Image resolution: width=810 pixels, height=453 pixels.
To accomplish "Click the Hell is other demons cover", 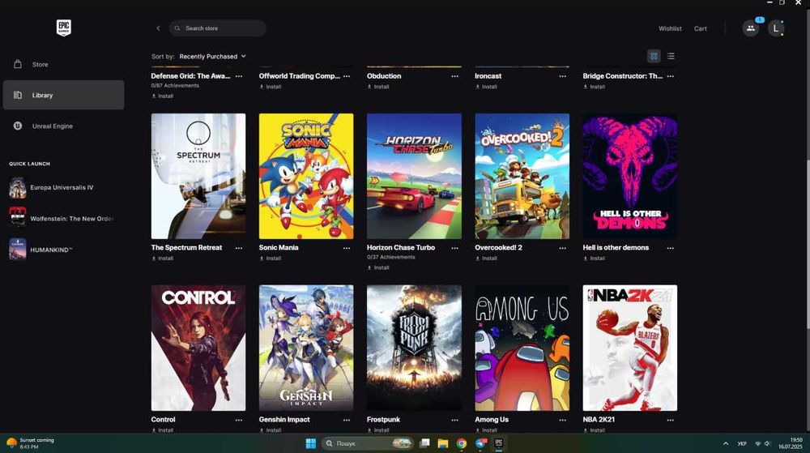I will click(x=630, y=176).
